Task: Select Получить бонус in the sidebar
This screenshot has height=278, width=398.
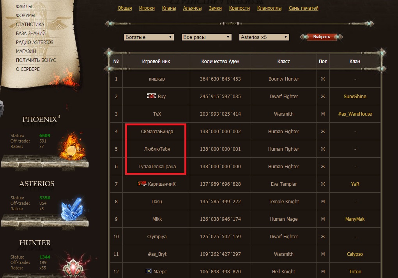Action: tap(36, 60)
